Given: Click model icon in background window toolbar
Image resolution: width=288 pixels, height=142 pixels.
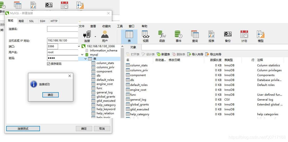Looking at the screenshot, I should click(x=80, y=5).
